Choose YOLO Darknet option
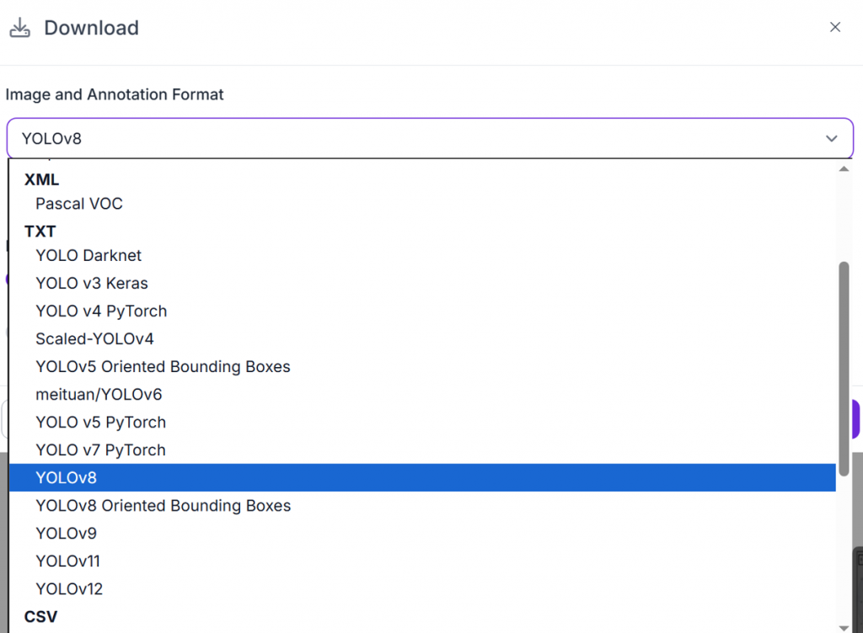 [x=88, y=256]
